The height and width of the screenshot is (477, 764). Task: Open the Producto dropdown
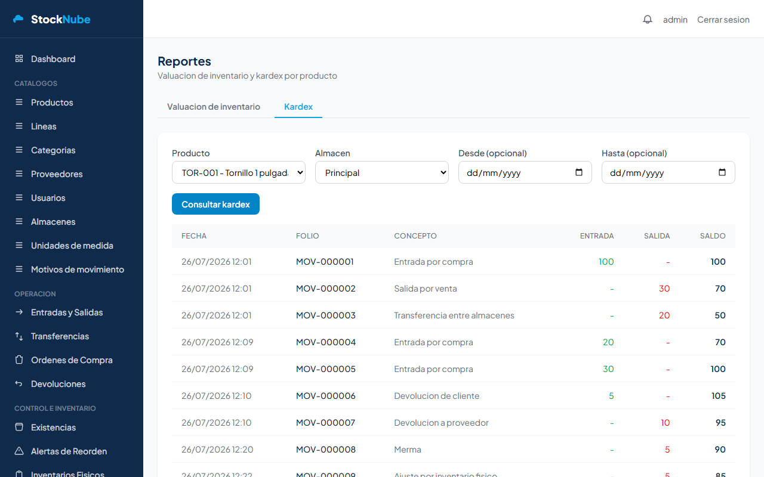239,172
